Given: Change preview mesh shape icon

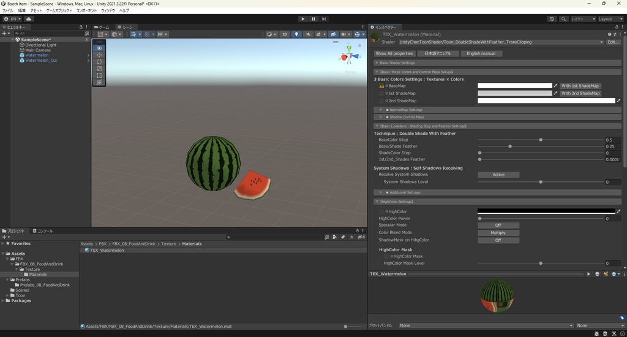Looking at the screenshot, I should 597,274.
